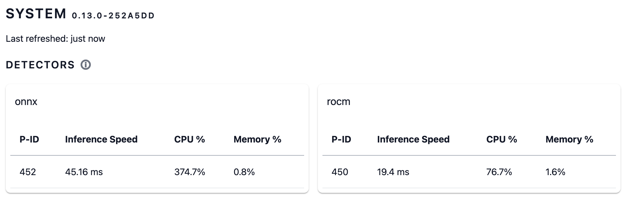Click onnx Inference Speed column header

[x=101, y=139]
